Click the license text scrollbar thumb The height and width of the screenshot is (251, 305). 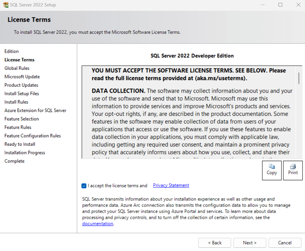(x=299, y=78)
